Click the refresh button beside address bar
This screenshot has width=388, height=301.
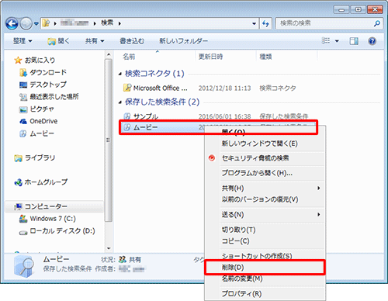(265, 23)
